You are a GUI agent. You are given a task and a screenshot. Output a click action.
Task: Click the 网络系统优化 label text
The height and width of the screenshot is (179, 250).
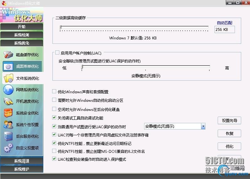[x=27, y=90]
